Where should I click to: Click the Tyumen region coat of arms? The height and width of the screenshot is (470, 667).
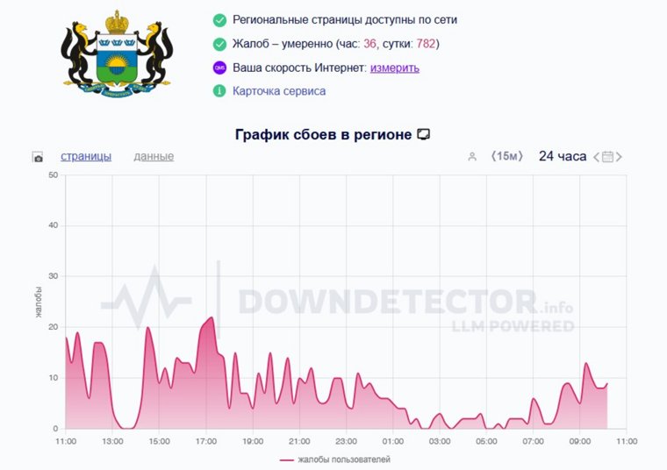(117, 54)
